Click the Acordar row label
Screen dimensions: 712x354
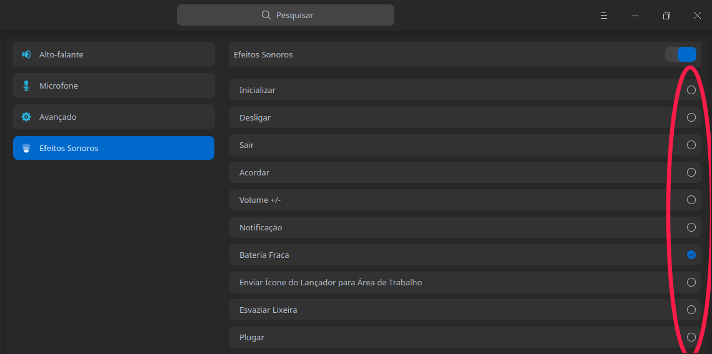click(x=254, y=173)
